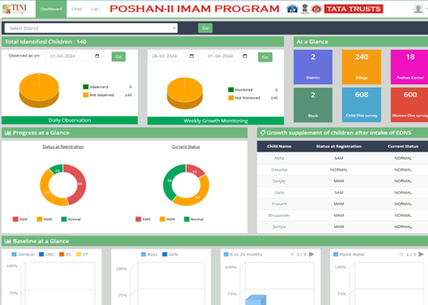
Task: Click Go button in Weekly Growth Monitoring panel
Action: pyautogui.click(x=265, y=57)
